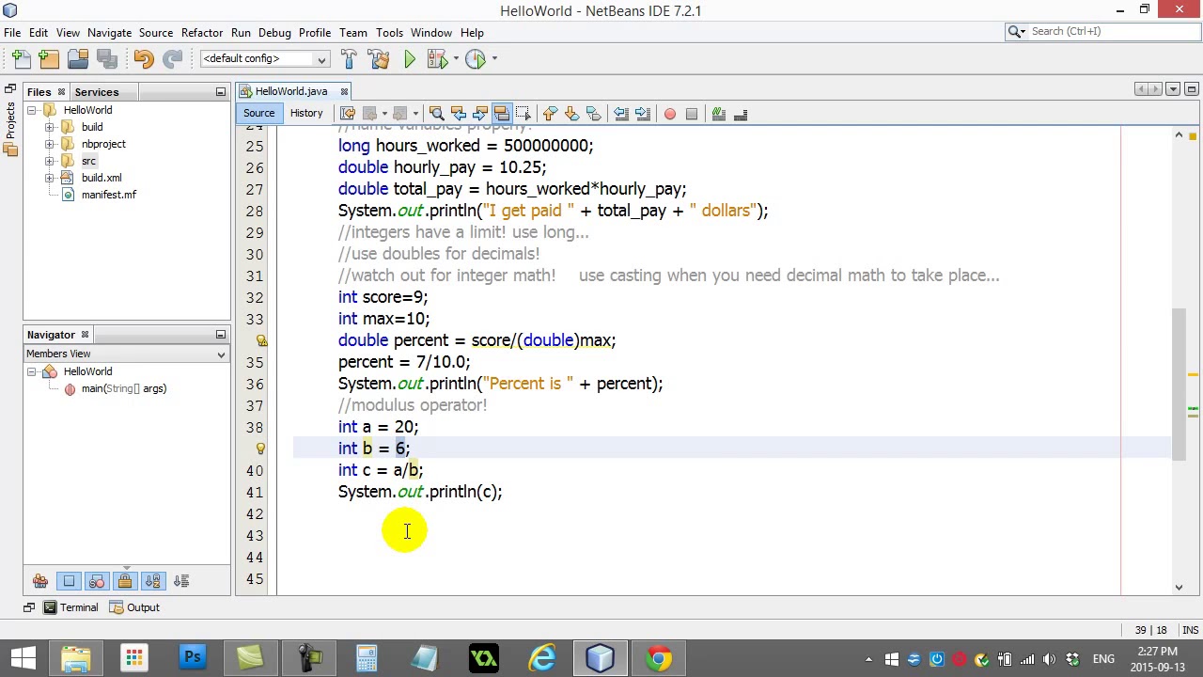The height and width of the screenshot is (677, 1203).
Task: Expand the build.xml file node
Action: click(49, 179)
